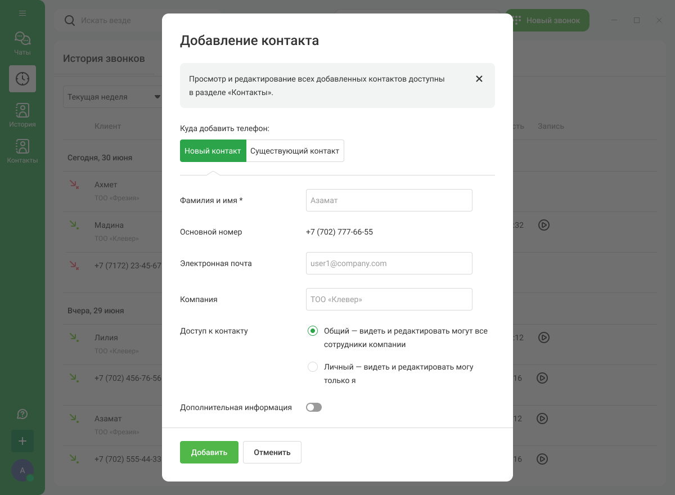Click the clock icon in the sidebar
The width and height of the screenshot is (675, 495).
(22, 79)
